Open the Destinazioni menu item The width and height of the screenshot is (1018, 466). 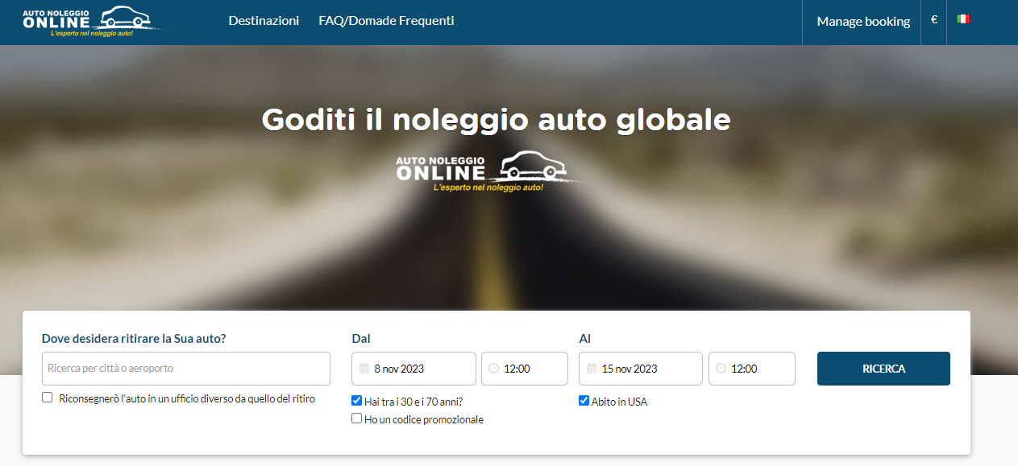pos(264,21)
